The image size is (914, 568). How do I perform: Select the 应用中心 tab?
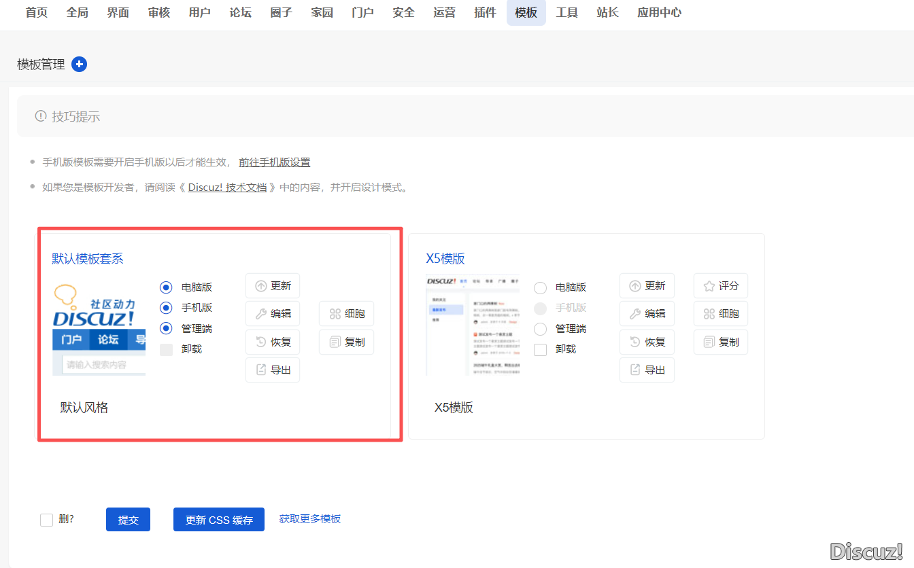click(x=660, y=12)
